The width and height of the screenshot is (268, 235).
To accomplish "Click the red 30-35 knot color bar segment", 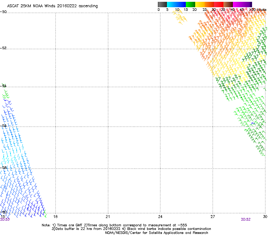I will [219, 4].
